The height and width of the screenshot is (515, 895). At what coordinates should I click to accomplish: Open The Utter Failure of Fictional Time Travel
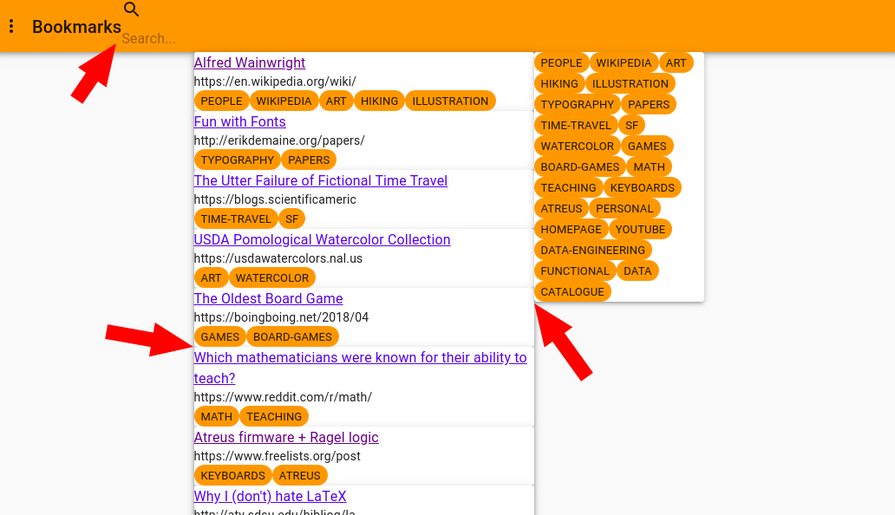[321, 181]
